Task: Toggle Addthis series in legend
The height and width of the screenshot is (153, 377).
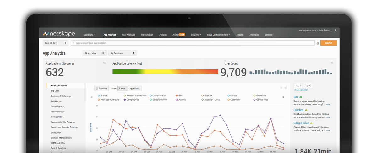Action: click(x=181, y=100)
